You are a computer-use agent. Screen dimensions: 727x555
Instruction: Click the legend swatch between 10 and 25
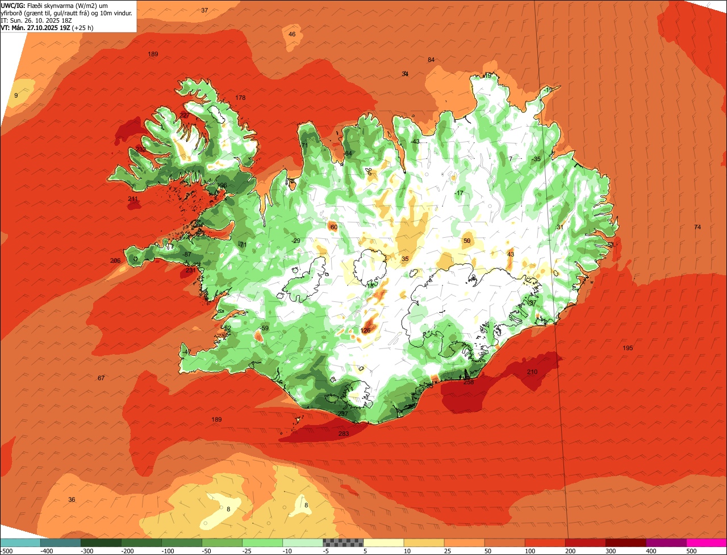(424, 542)
